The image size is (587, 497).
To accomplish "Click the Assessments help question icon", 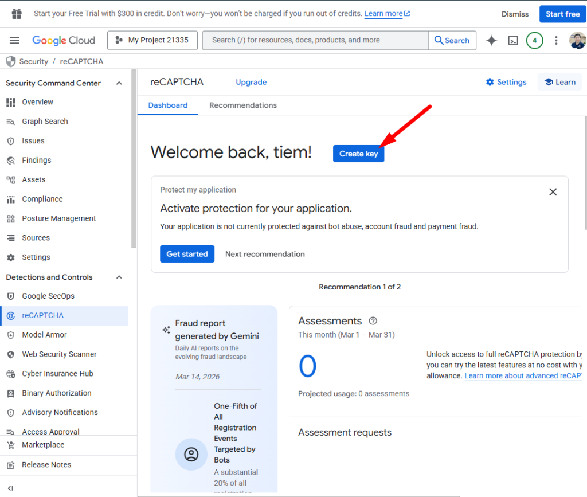I will (373, 321).
